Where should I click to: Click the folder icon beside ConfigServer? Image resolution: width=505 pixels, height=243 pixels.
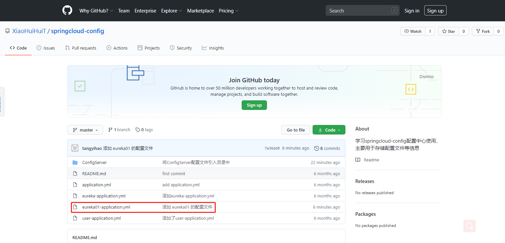(x=75, y=162)
